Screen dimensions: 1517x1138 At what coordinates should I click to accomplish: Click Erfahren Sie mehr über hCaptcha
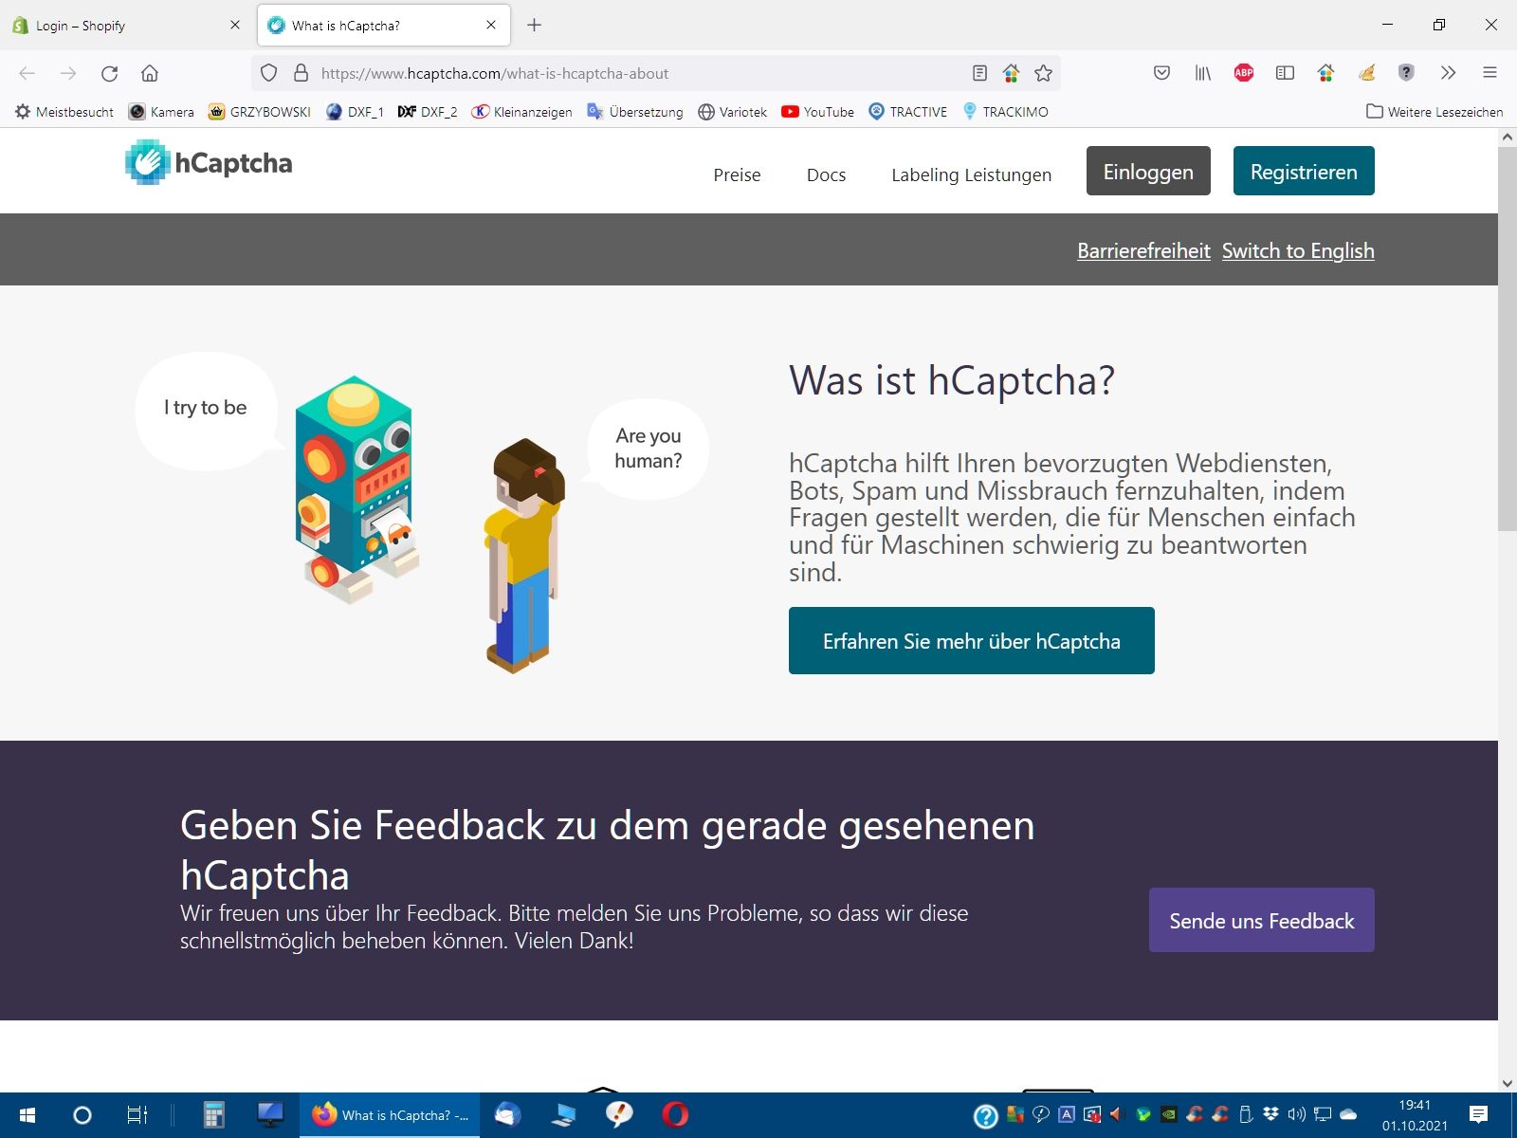[x=972, y=641]
